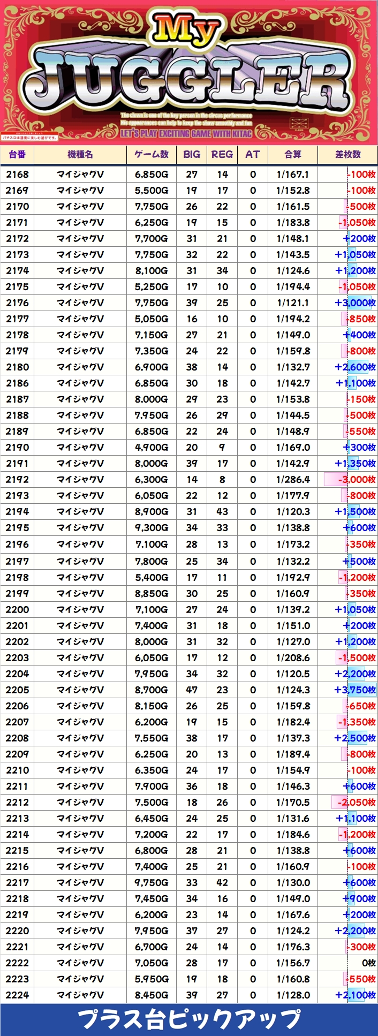Select the ゲーム数 column header
The width and height of the screenshot is (378, 1036).
(x=152, y=154)
